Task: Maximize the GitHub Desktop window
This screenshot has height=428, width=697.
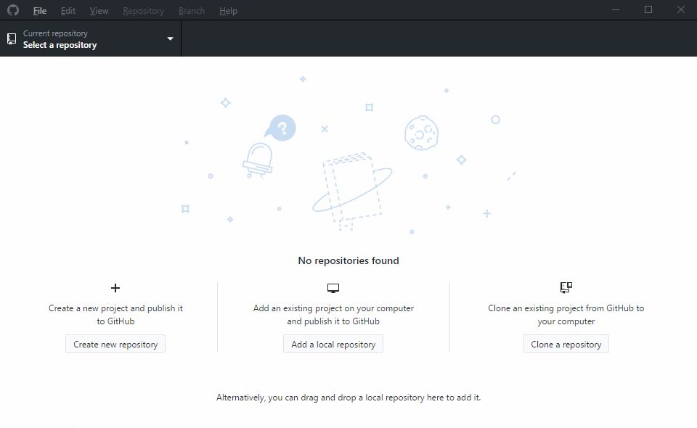Action: click(648, 9)
